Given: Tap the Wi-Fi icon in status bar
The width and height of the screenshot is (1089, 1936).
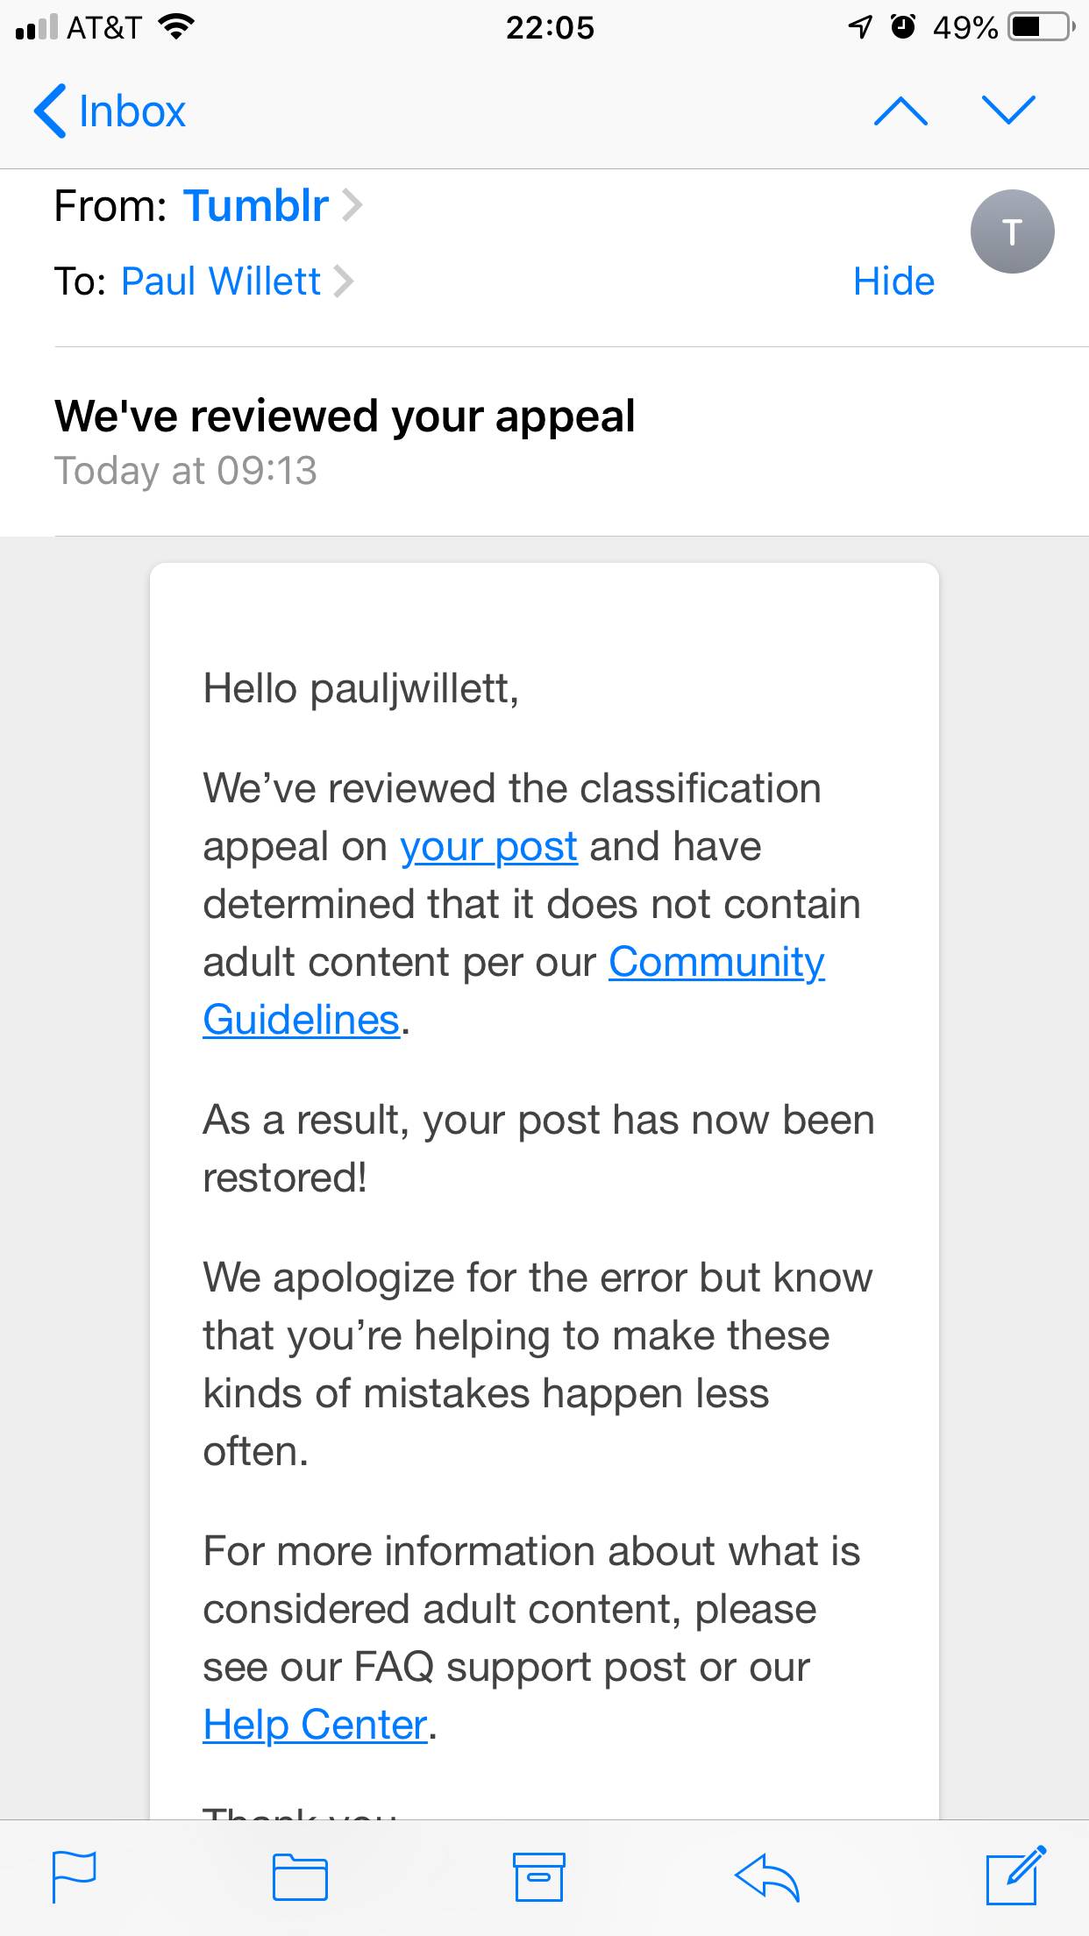Looking at the screenshot, I should pyautogui.click(x=175, y=27).
